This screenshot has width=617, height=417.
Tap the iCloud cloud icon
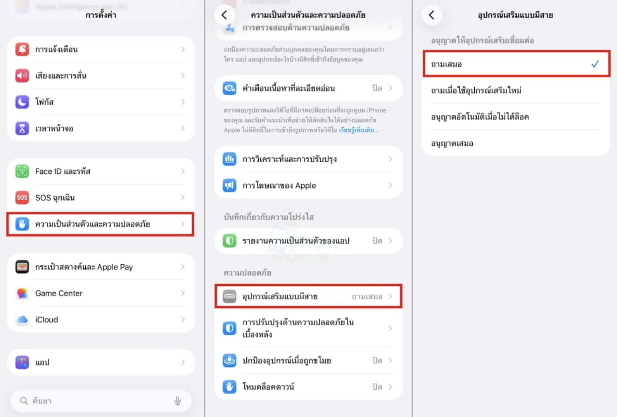[22, 320]
